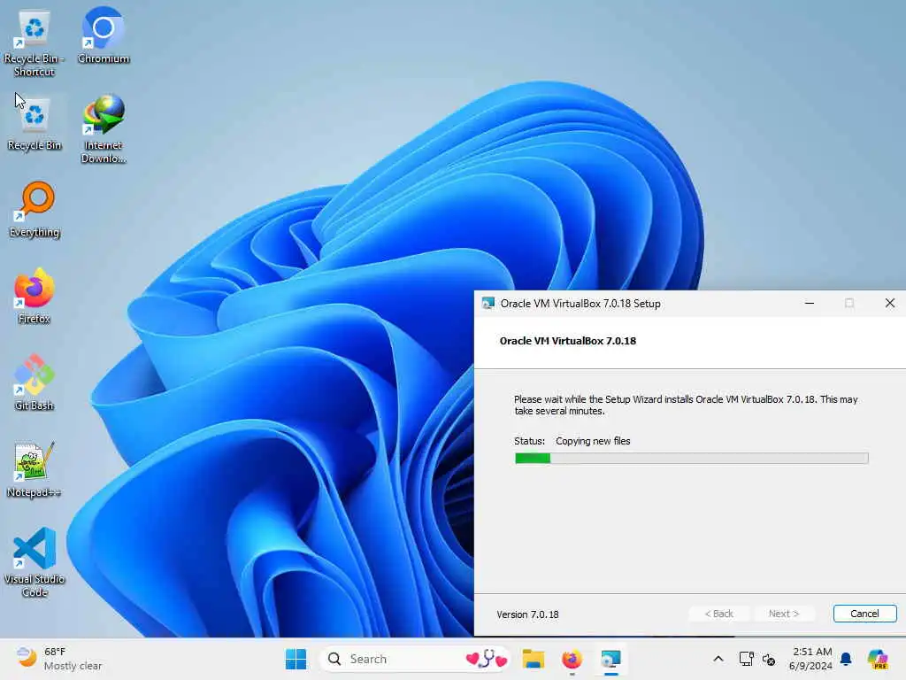
Task: Click the installation progress bar
Action: point(692,458)
